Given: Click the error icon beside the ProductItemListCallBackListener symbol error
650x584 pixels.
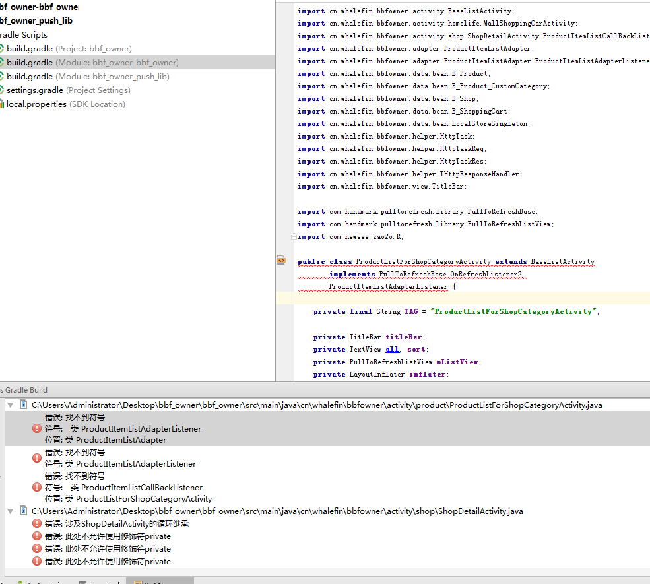Looking at the screenshot, I should click(37, 488).
